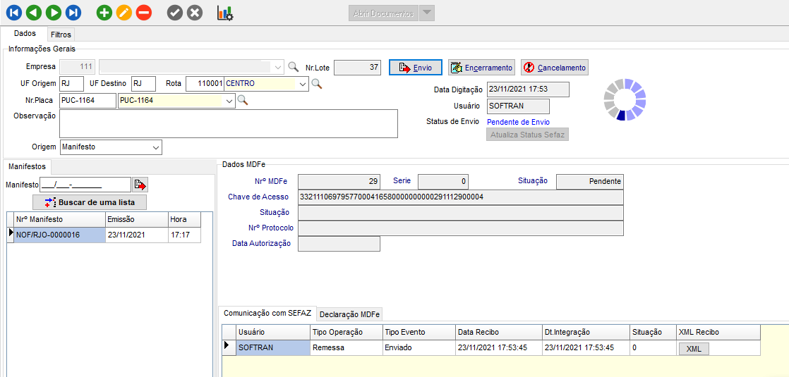Image resolution: width=789 pixels, height=377 pixels.
Task: Click the orange edit pencil icon
Action: pos(124,12)
